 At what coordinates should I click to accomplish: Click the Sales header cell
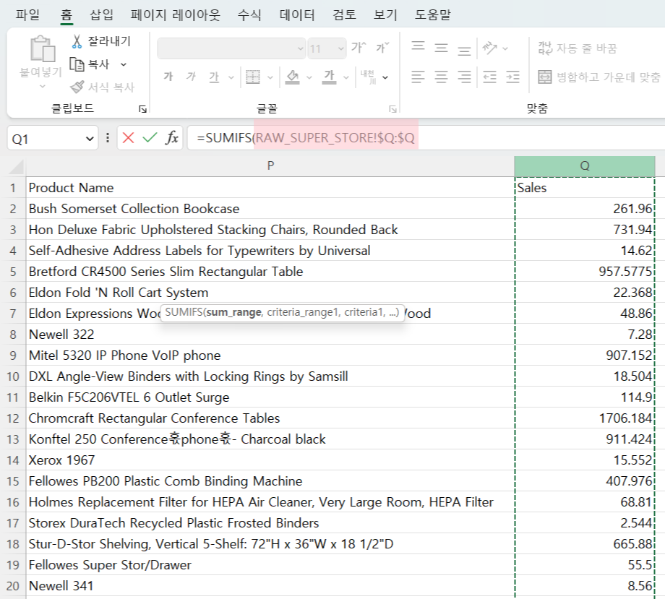(x=585, y=188)
